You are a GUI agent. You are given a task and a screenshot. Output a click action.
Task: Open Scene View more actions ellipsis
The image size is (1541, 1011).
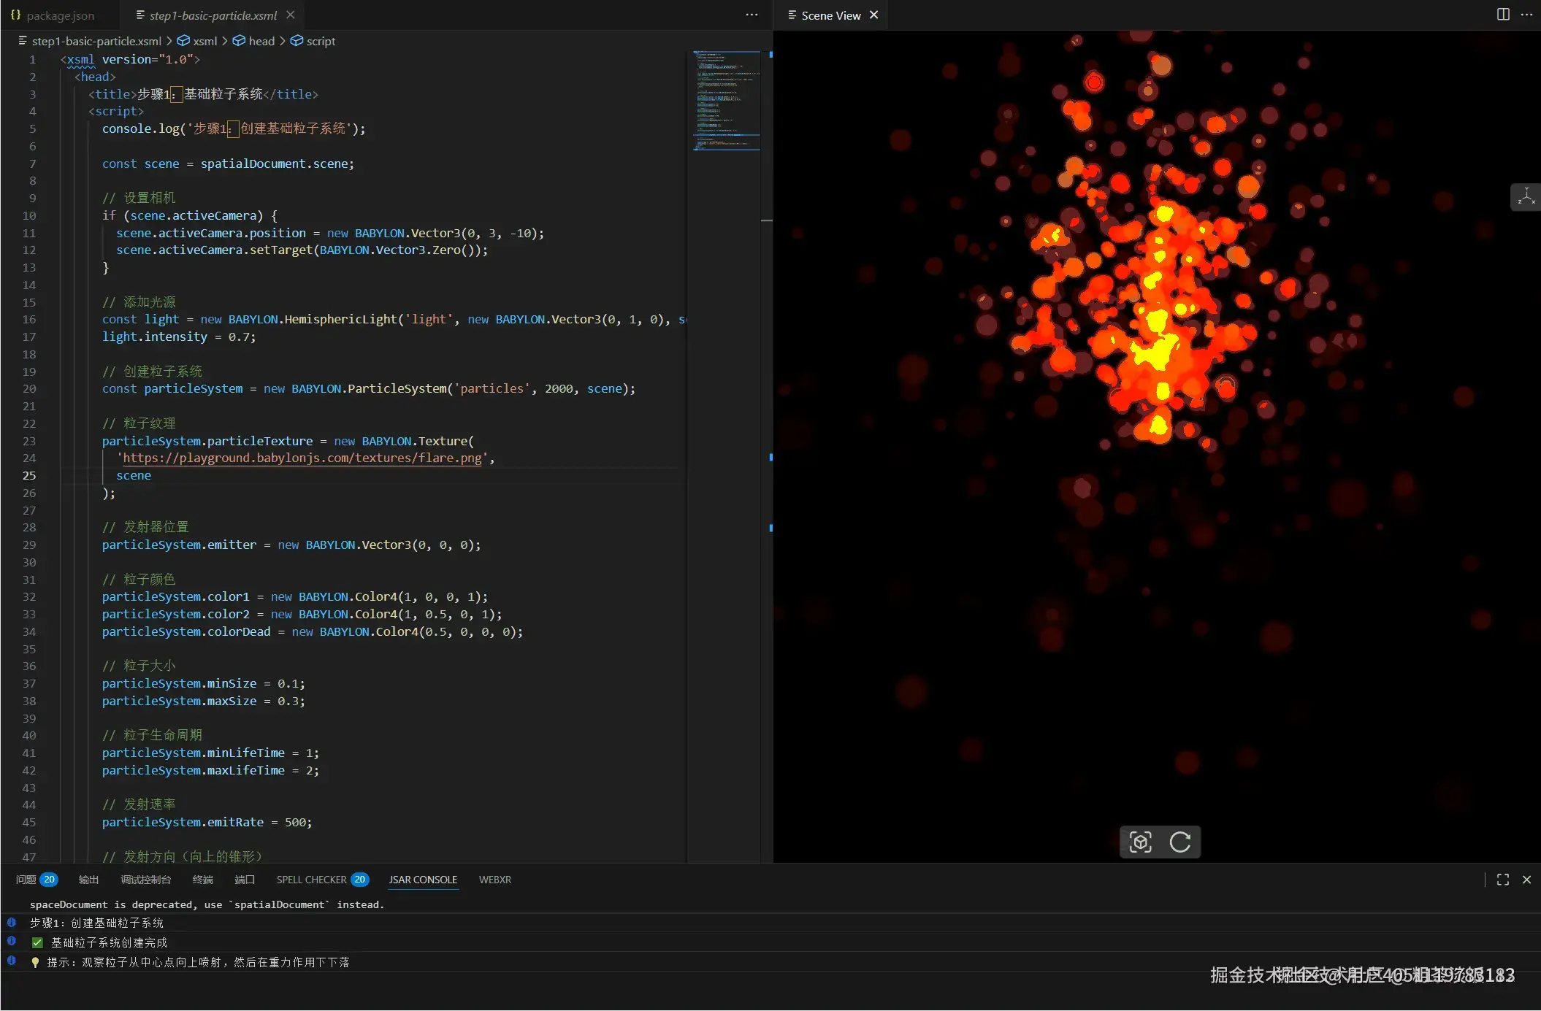coord(1526,15)
